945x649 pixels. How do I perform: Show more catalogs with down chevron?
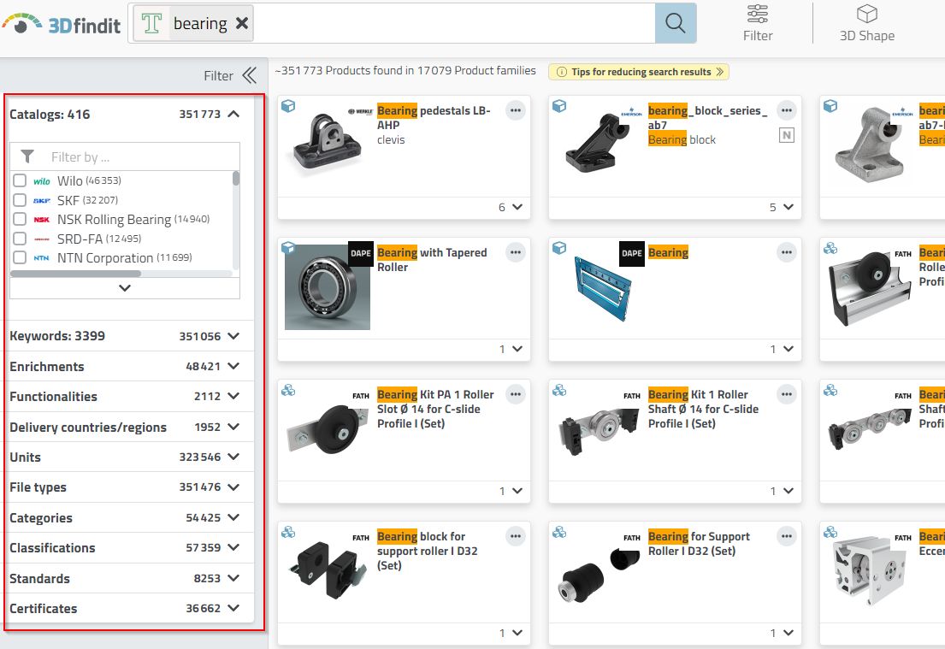[x=125, y=288]
